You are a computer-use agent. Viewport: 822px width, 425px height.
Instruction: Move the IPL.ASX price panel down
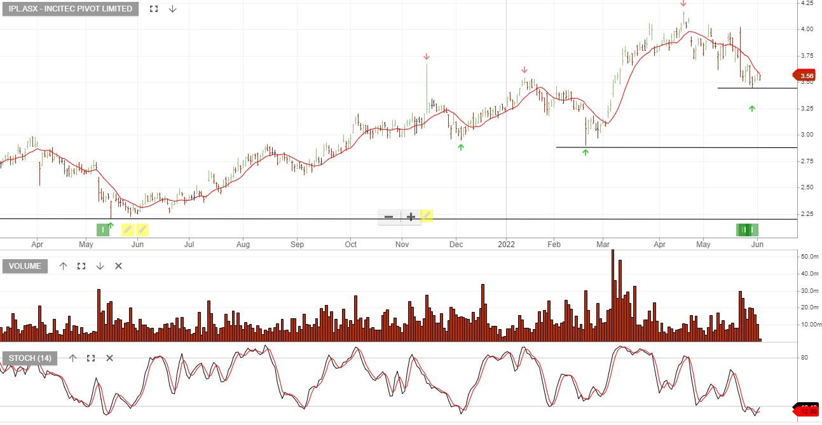[x=172, y=9]
